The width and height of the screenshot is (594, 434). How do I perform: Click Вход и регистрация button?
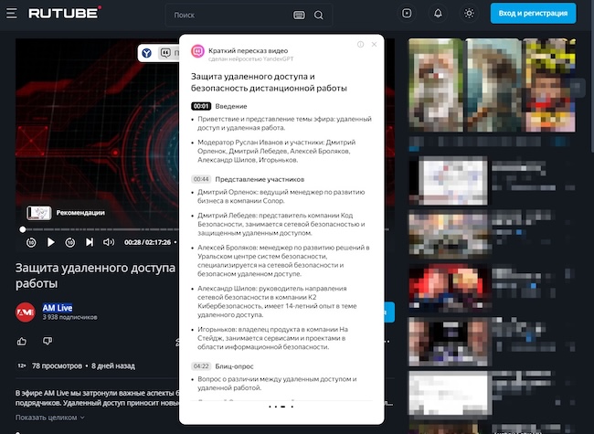pos(533,14)
